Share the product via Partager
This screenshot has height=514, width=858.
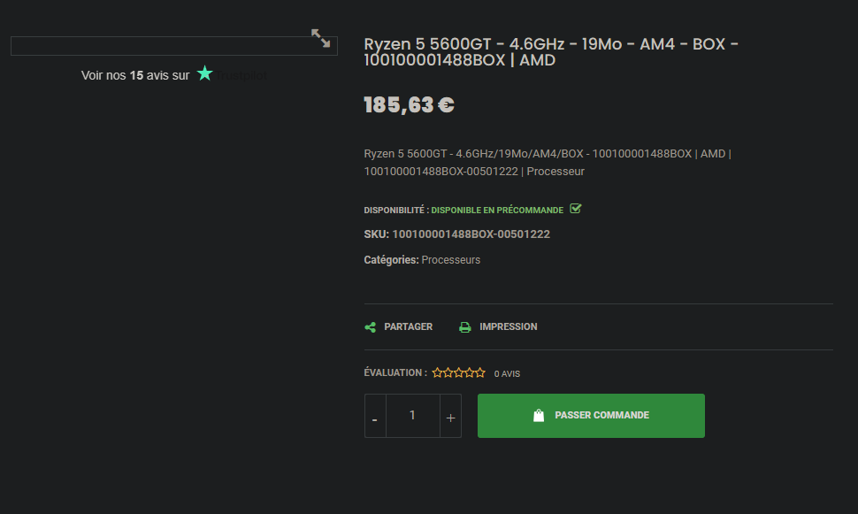tap(408, 326)
